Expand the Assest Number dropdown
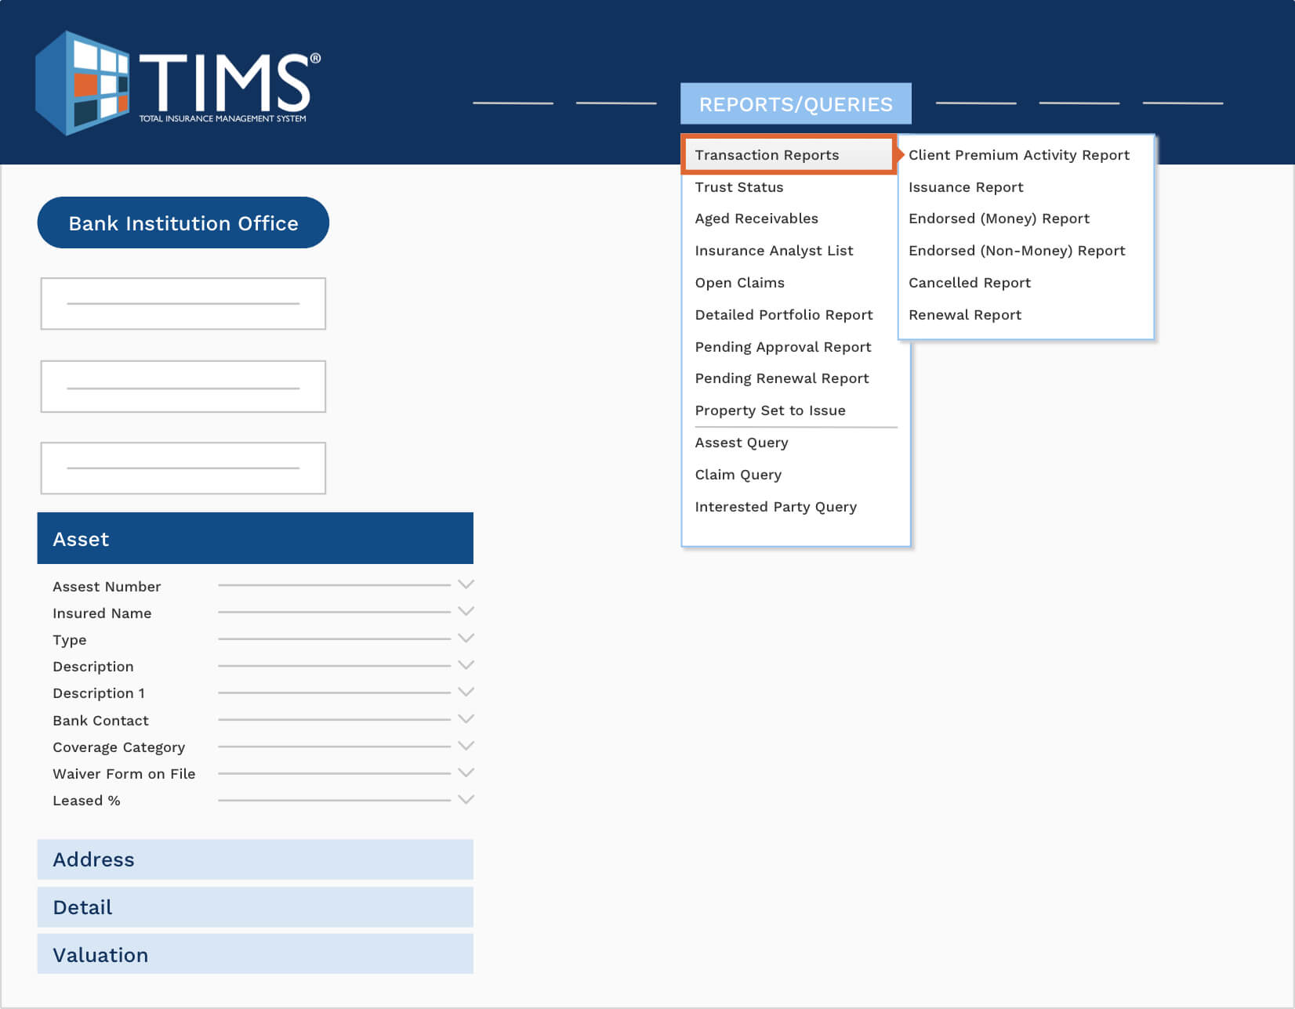1295x1009 pixels. 466,584
